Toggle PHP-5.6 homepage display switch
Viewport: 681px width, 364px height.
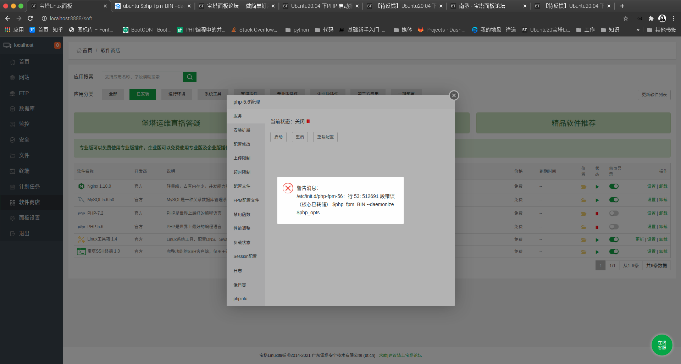tap(614, 227)
